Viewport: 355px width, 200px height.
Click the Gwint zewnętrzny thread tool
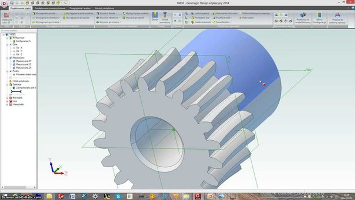point(165,16)
